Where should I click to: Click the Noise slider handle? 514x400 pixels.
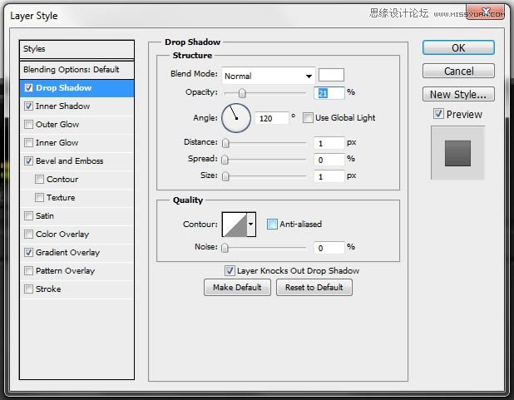(225, 248)
